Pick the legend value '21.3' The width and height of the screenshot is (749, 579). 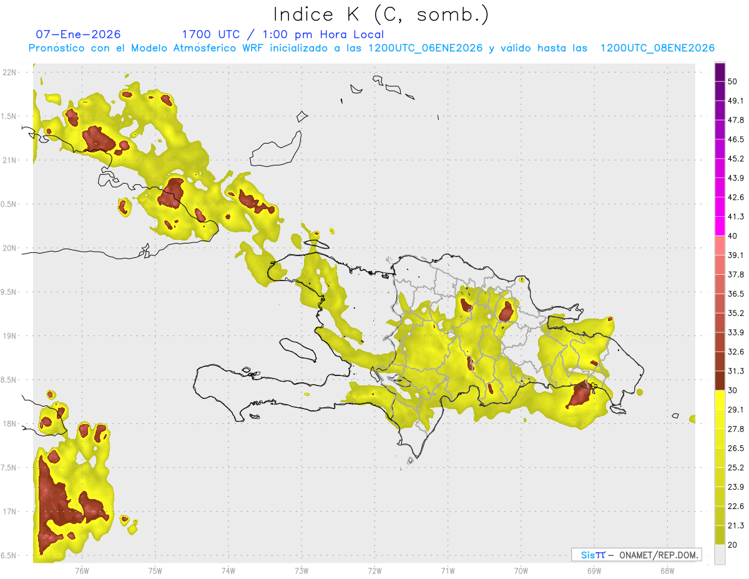coord(735,525)
